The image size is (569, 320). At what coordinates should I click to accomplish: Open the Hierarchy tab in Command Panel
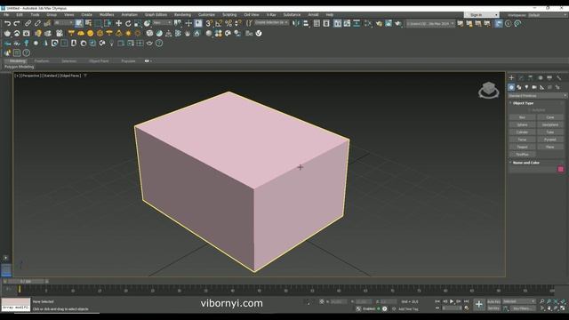530,77
